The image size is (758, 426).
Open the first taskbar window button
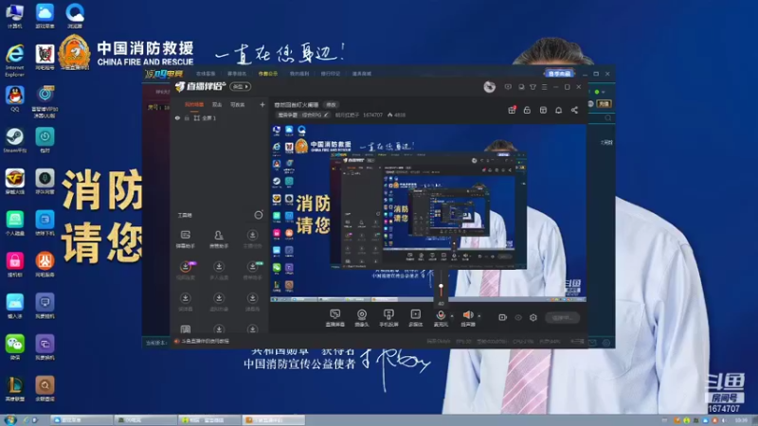click(82, 420)
